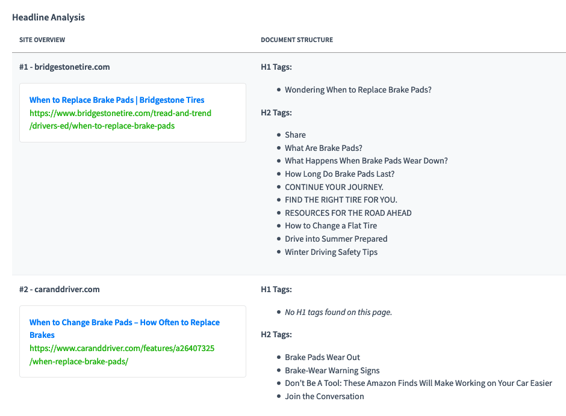Select 'How Long Do Brake Pads Last?' item
566x416 pixels.
[x=340, y=174]
